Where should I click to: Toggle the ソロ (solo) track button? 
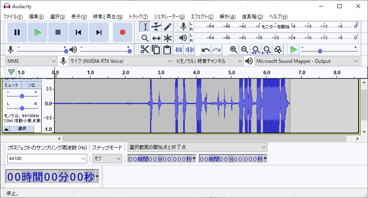coord(31,85)
